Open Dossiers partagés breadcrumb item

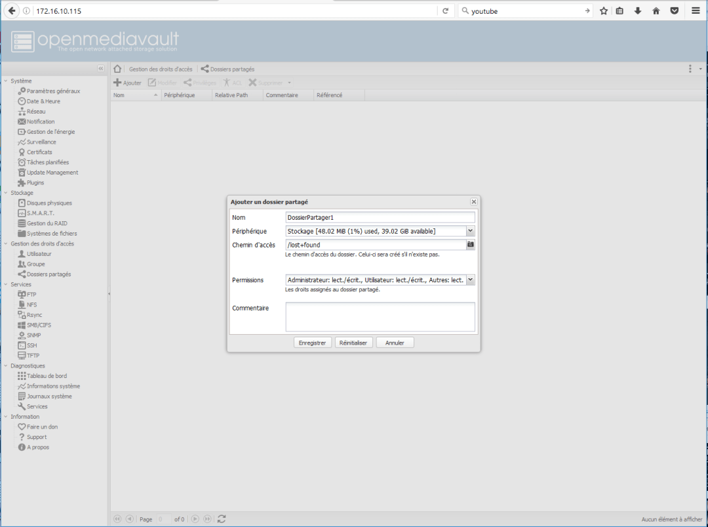click(x=231, y=69)
